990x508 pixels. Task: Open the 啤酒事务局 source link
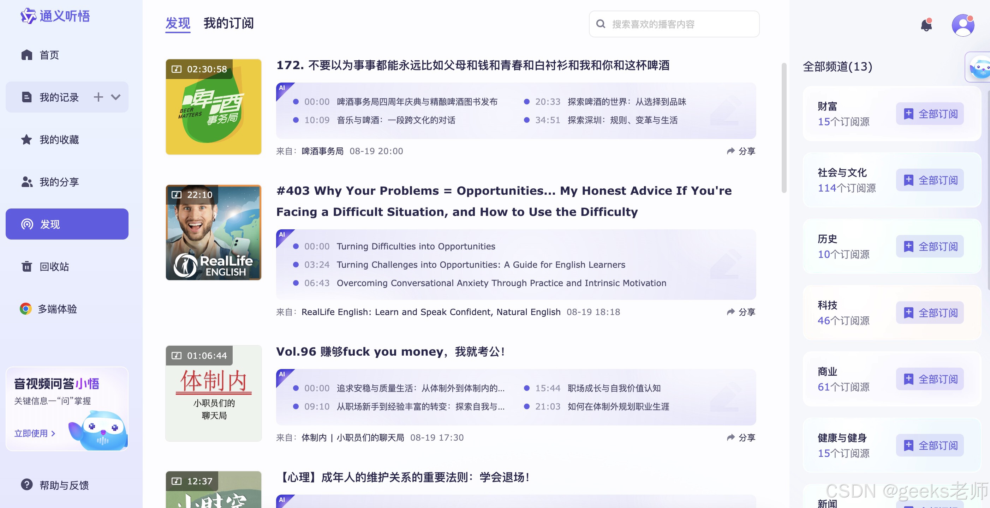pyautogui.click(x=322, y=151)
